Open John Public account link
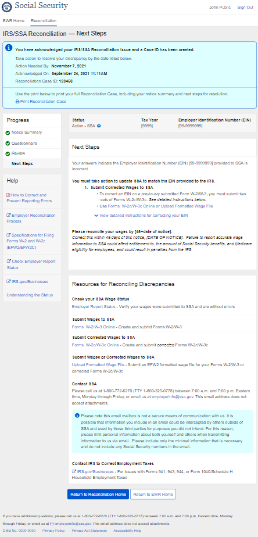258x537 pixels. pos(220,7)
